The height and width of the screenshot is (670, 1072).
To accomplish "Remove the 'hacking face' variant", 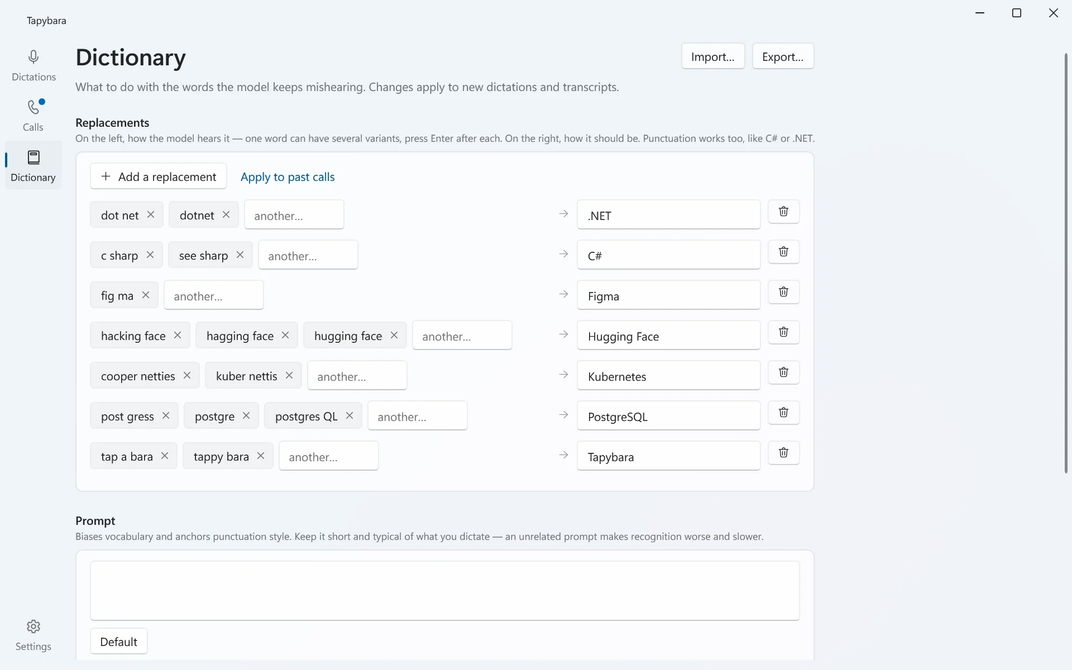I will (178, 335).
